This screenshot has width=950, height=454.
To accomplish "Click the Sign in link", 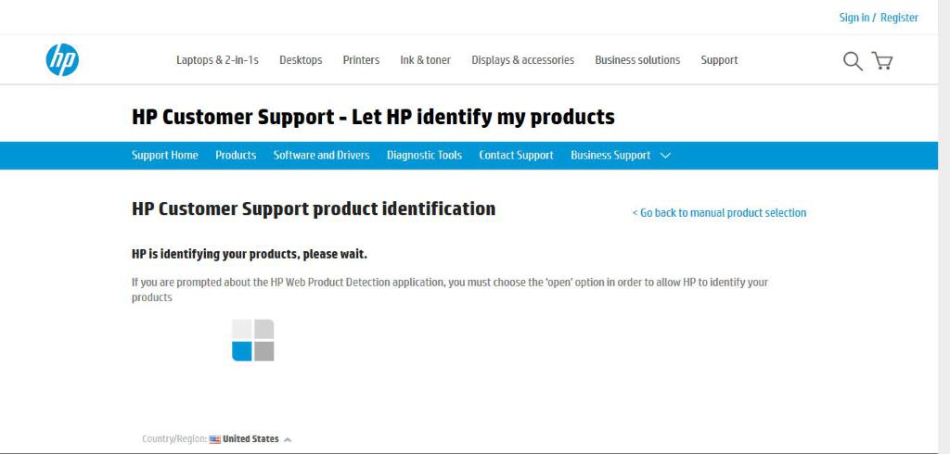I will (x=854, y=18).
